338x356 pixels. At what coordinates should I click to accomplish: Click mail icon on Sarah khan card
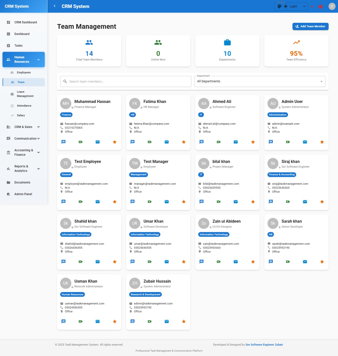pos(305,261)
